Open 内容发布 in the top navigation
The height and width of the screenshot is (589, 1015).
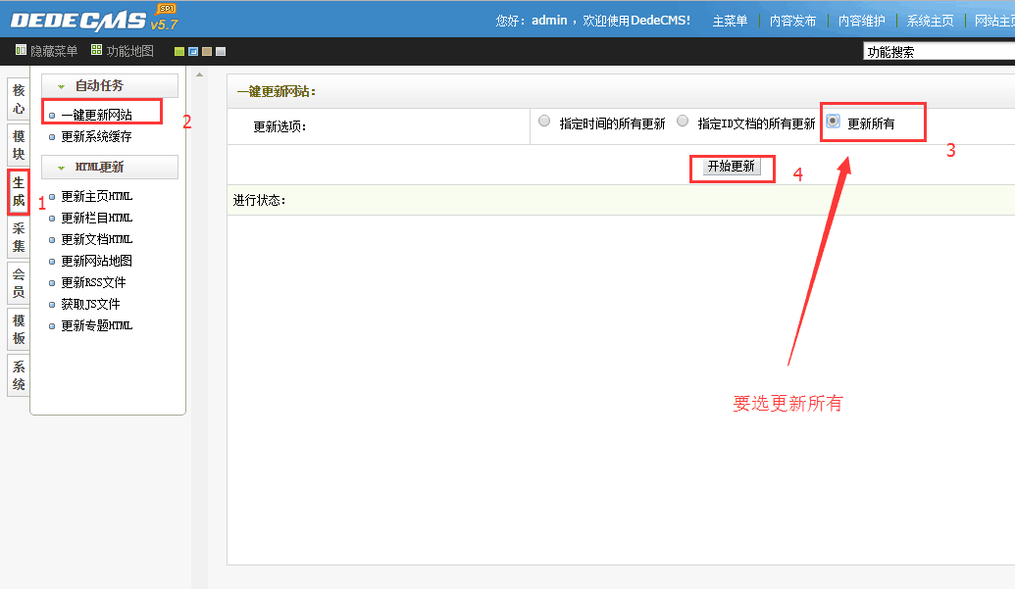(x=792, y=21)
